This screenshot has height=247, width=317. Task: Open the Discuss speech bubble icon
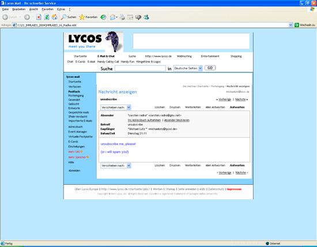pos(138,17)
